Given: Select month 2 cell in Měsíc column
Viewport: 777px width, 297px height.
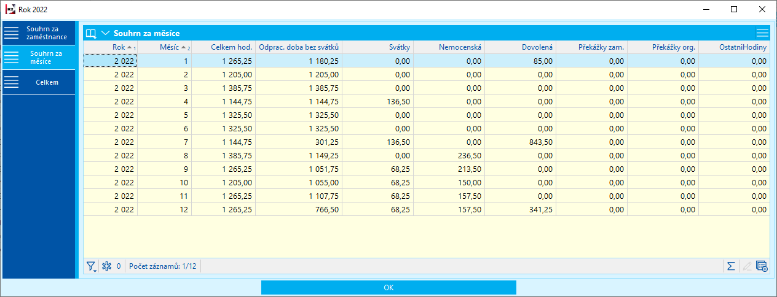Looking at the screenshot, I should pos(165,74).
